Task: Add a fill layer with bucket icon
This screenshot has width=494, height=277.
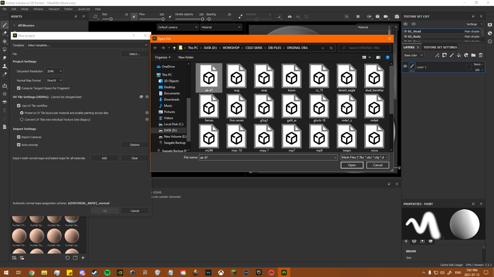Action: (x=459, y=55)
